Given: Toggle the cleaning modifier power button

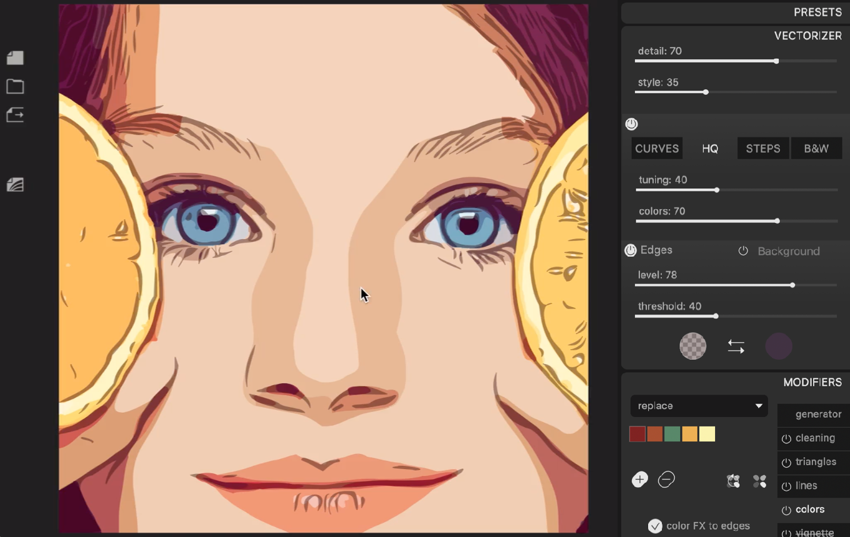Looking at the screenshot, I should click(786, 439).
